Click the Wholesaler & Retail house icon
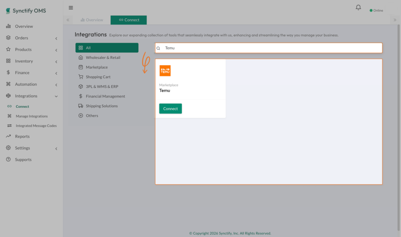The width and height of the screenshot is (401, 237). (x=81, y=57)
